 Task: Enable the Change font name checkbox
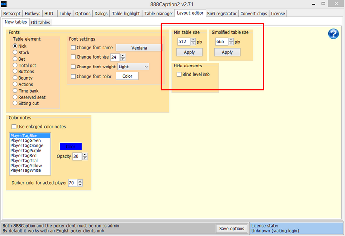coord(73,47)
